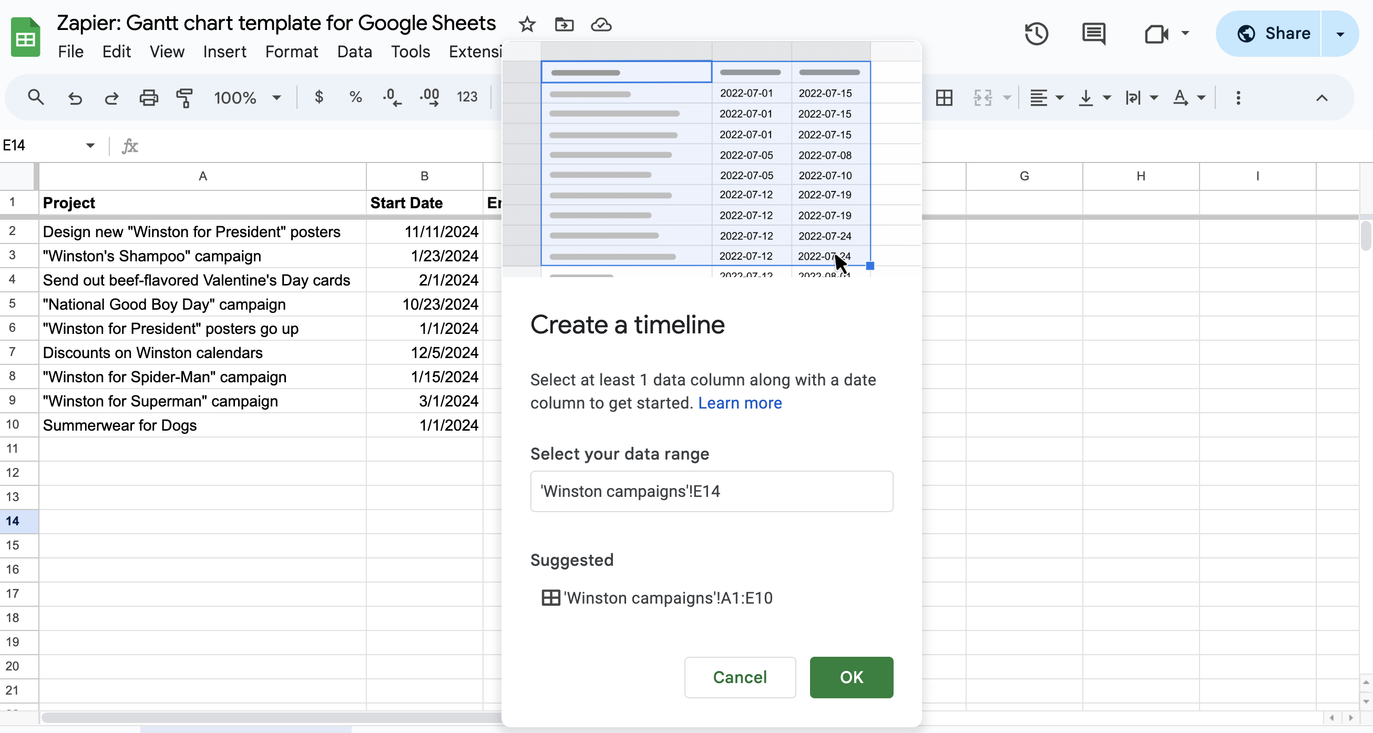
Task: Collapse the toolbar with the chevron
Action: coord(1321,98)
